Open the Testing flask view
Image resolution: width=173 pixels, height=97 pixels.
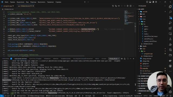(170, 39)
